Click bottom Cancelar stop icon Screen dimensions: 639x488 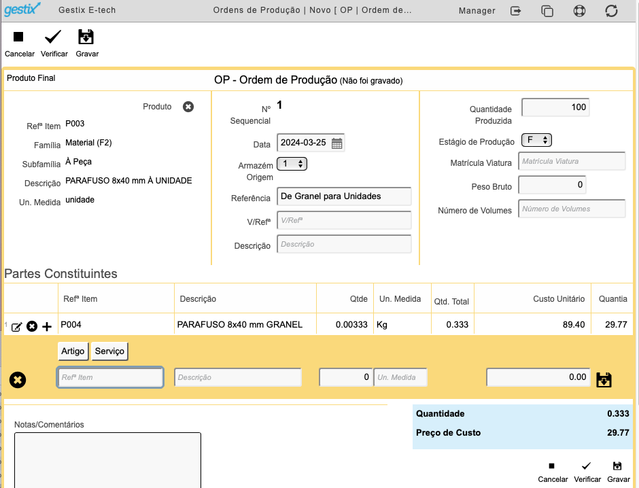coord(551,466)
